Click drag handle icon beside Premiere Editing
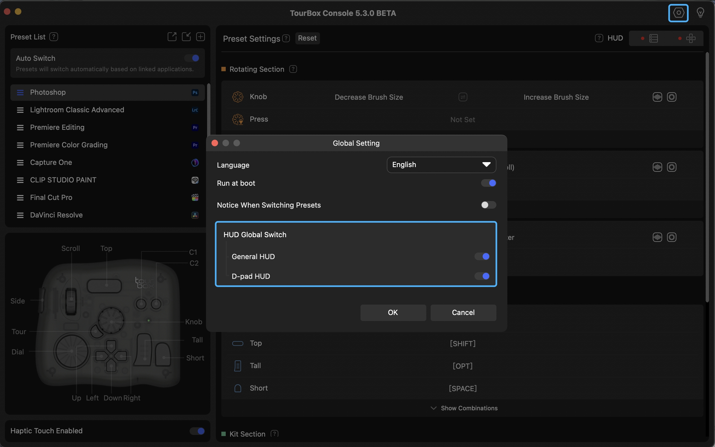This screenshot has width=715, height=447. 20,127
